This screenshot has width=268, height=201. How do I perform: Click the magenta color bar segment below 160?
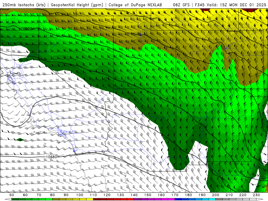tap(164, 199)
